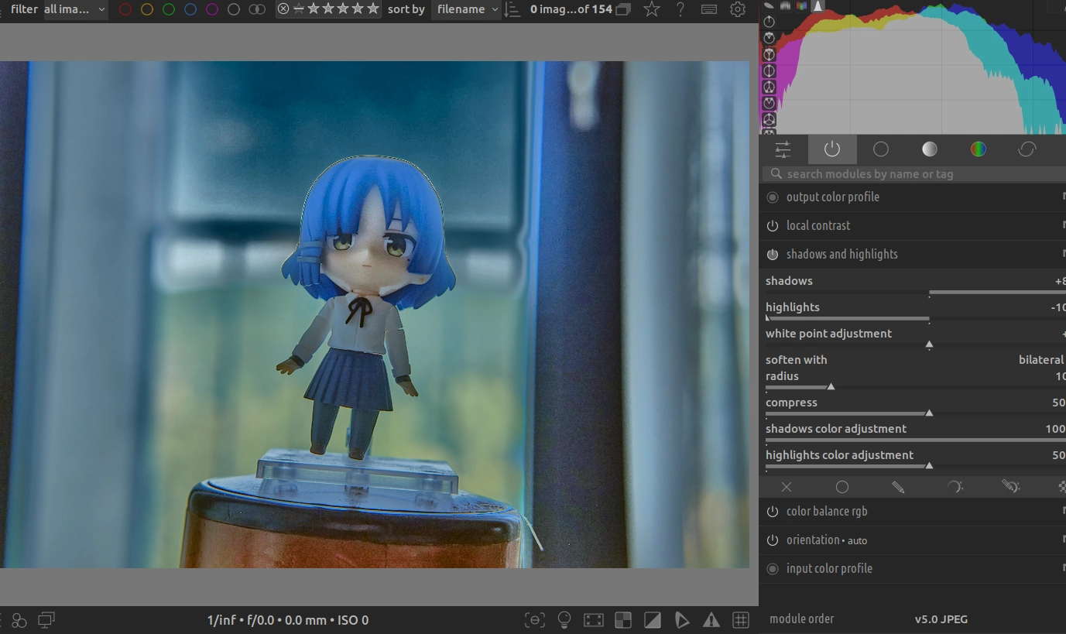Expand the input color profile module
Viewport: 1066px width, 634px height.
(829, 568)
